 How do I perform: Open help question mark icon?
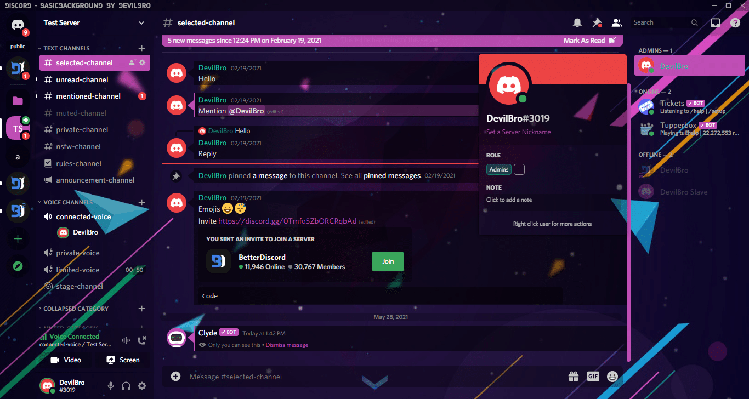point(735,22)
